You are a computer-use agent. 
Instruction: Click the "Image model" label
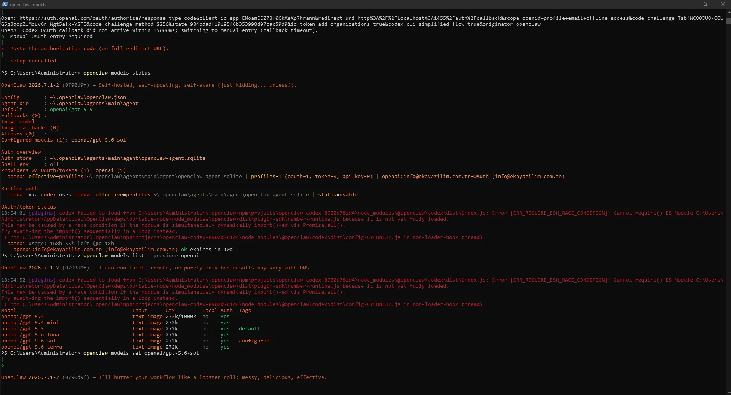point(18,122)
